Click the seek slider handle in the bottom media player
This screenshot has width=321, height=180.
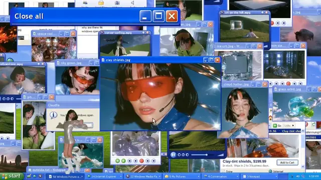[x=207, y=155]
